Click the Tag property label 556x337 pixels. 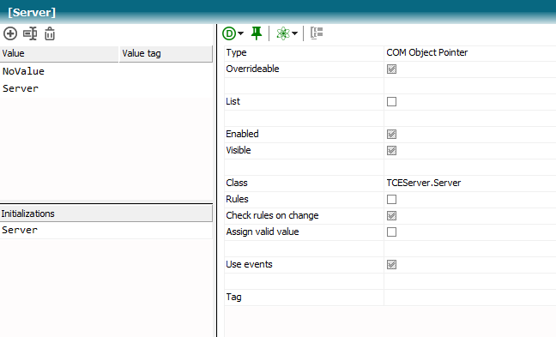233,298
